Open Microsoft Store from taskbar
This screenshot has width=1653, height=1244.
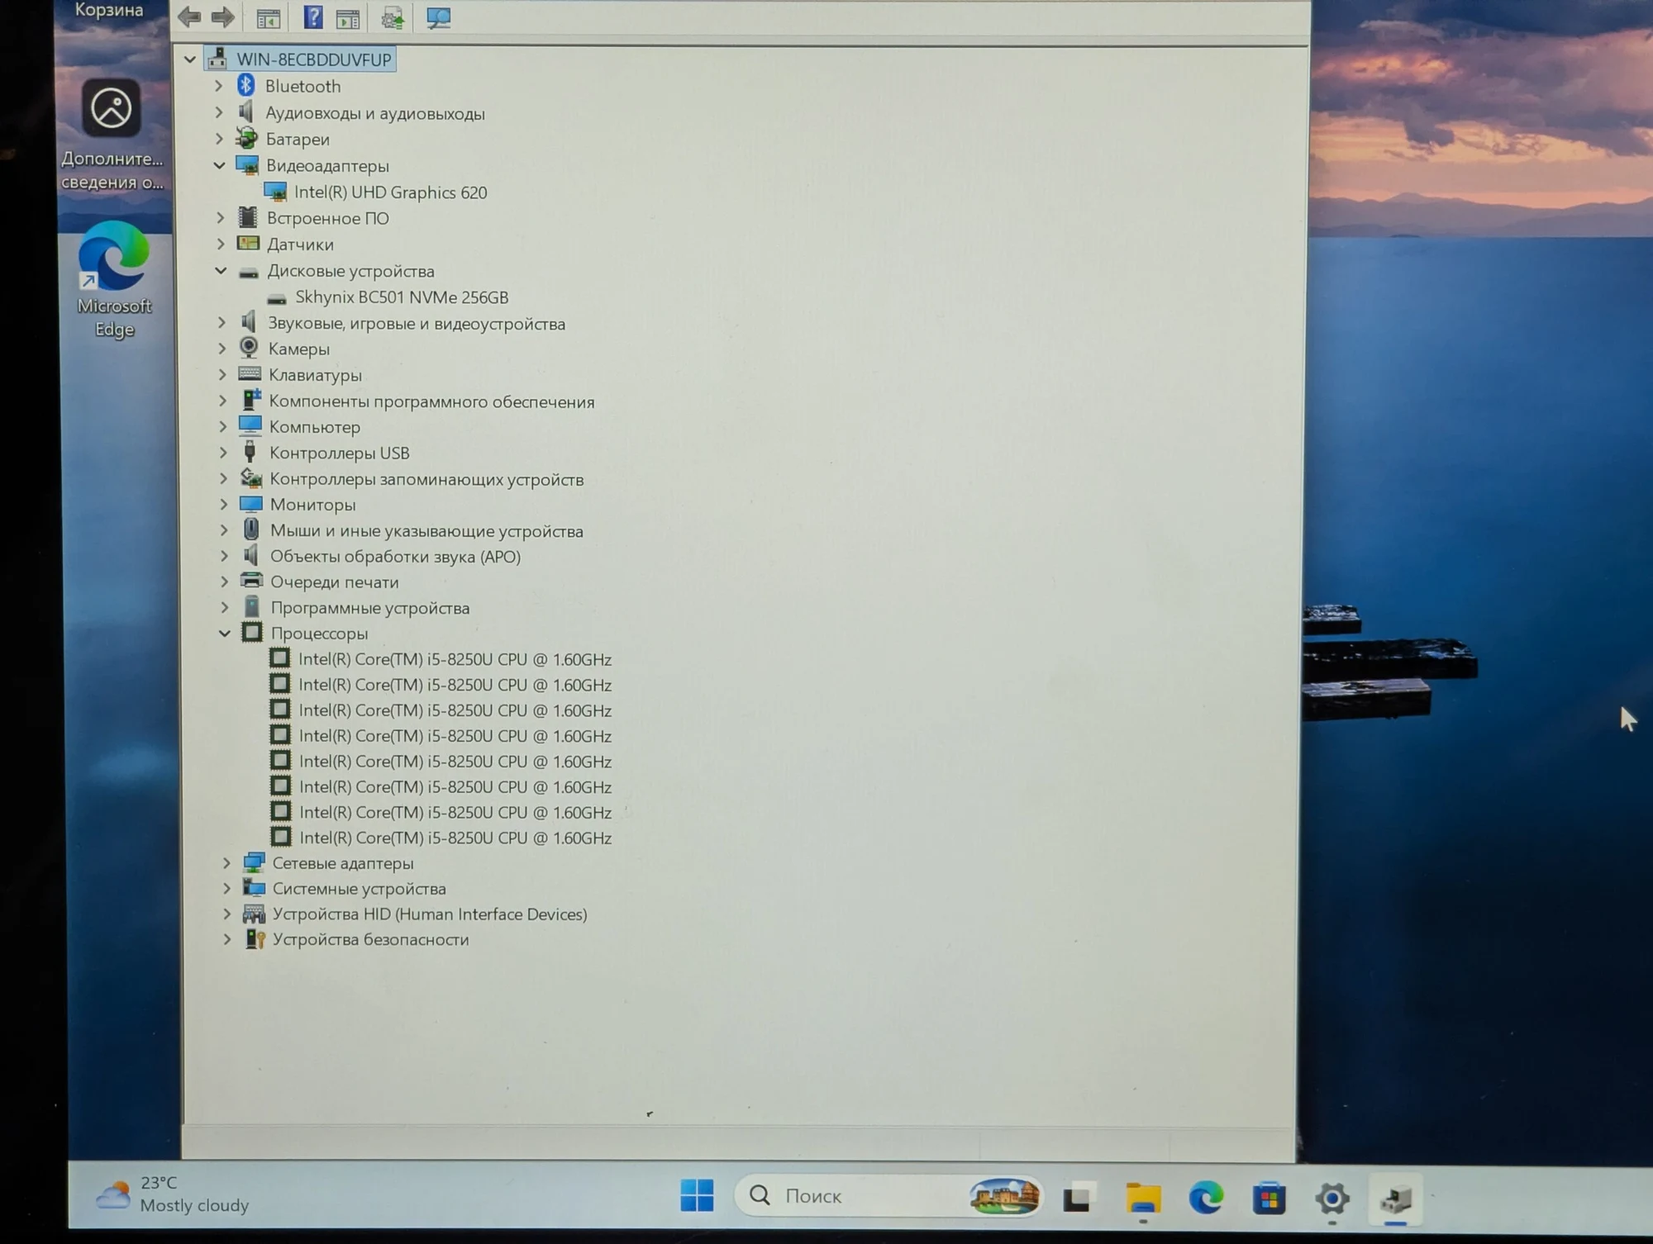tap(1269, 1198)
